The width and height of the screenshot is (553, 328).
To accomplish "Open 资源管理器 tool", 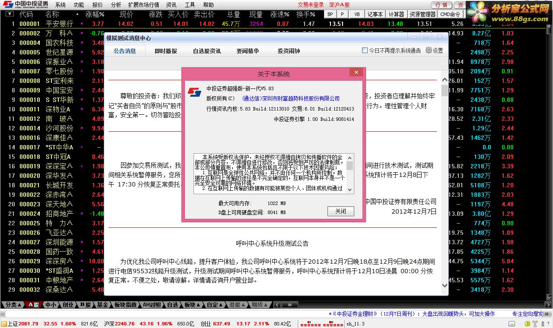I will coord(423,14).
